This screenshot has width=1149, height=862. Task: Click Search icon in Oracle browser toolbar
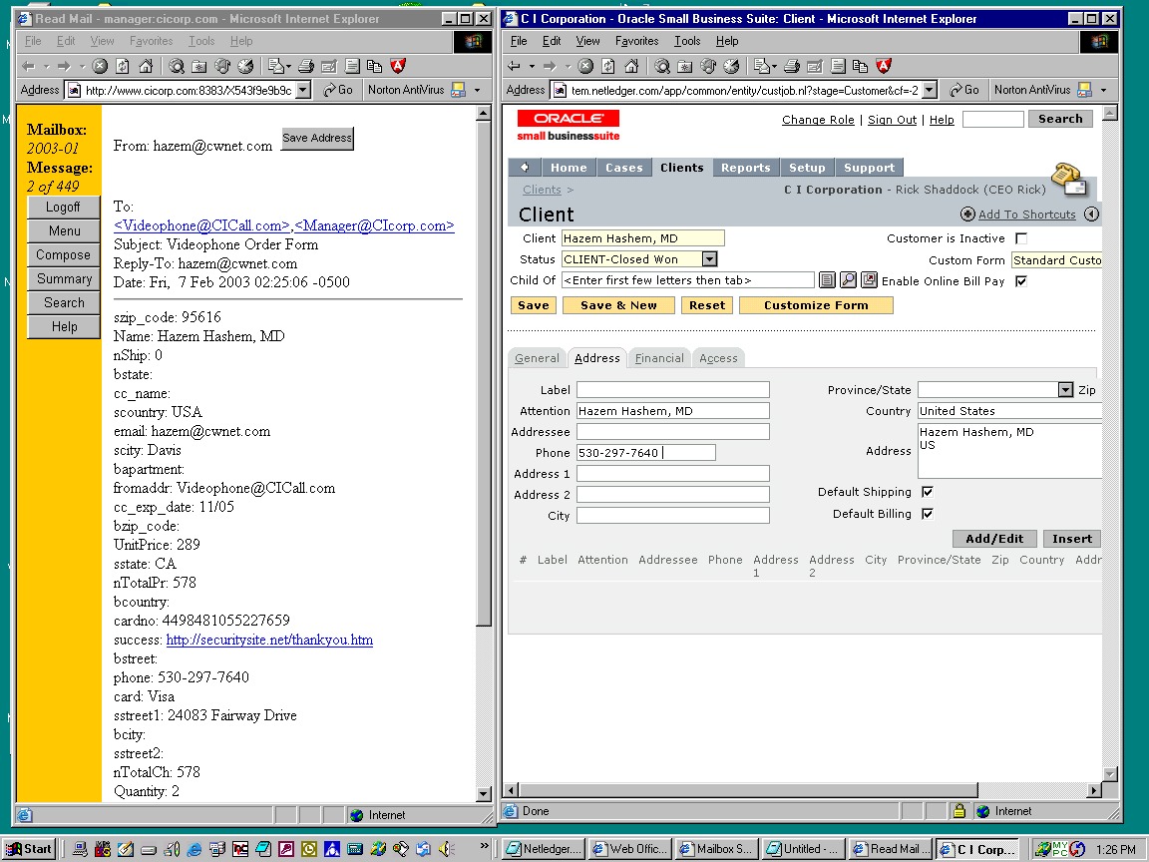662,66
